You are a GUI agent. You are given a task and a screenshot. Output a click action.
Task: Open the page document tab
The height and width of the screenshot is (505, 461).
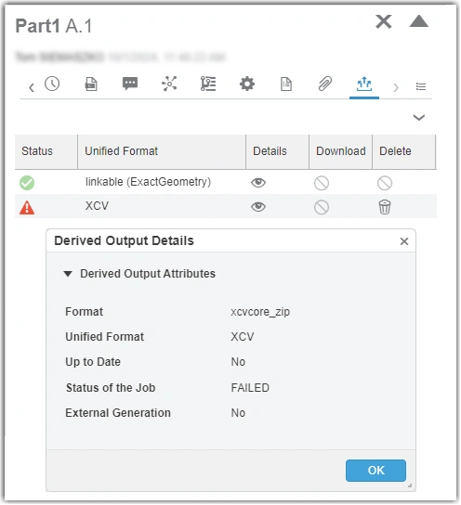(x=286, y=84)
